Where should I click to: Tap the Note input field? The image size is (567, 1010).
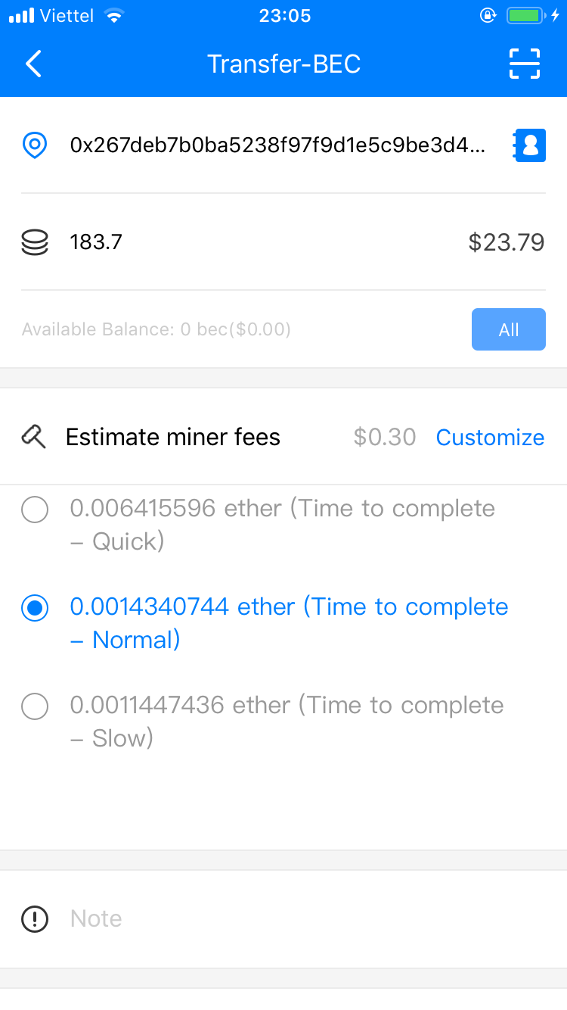[x=302, y=918]
